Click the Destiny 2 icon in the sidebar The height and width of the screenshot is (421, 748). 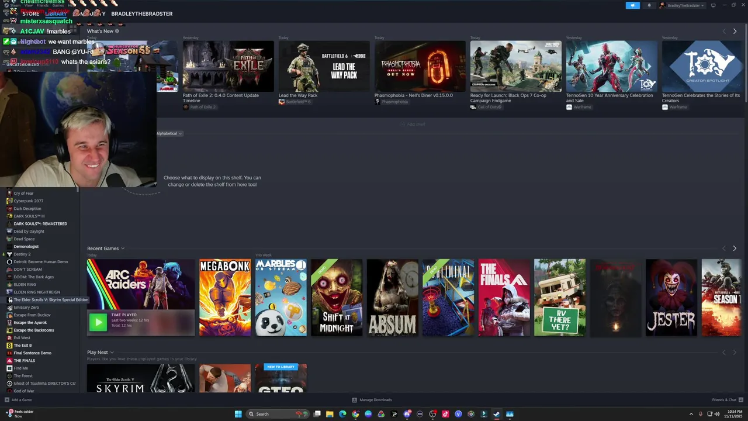tap(9, 254)
